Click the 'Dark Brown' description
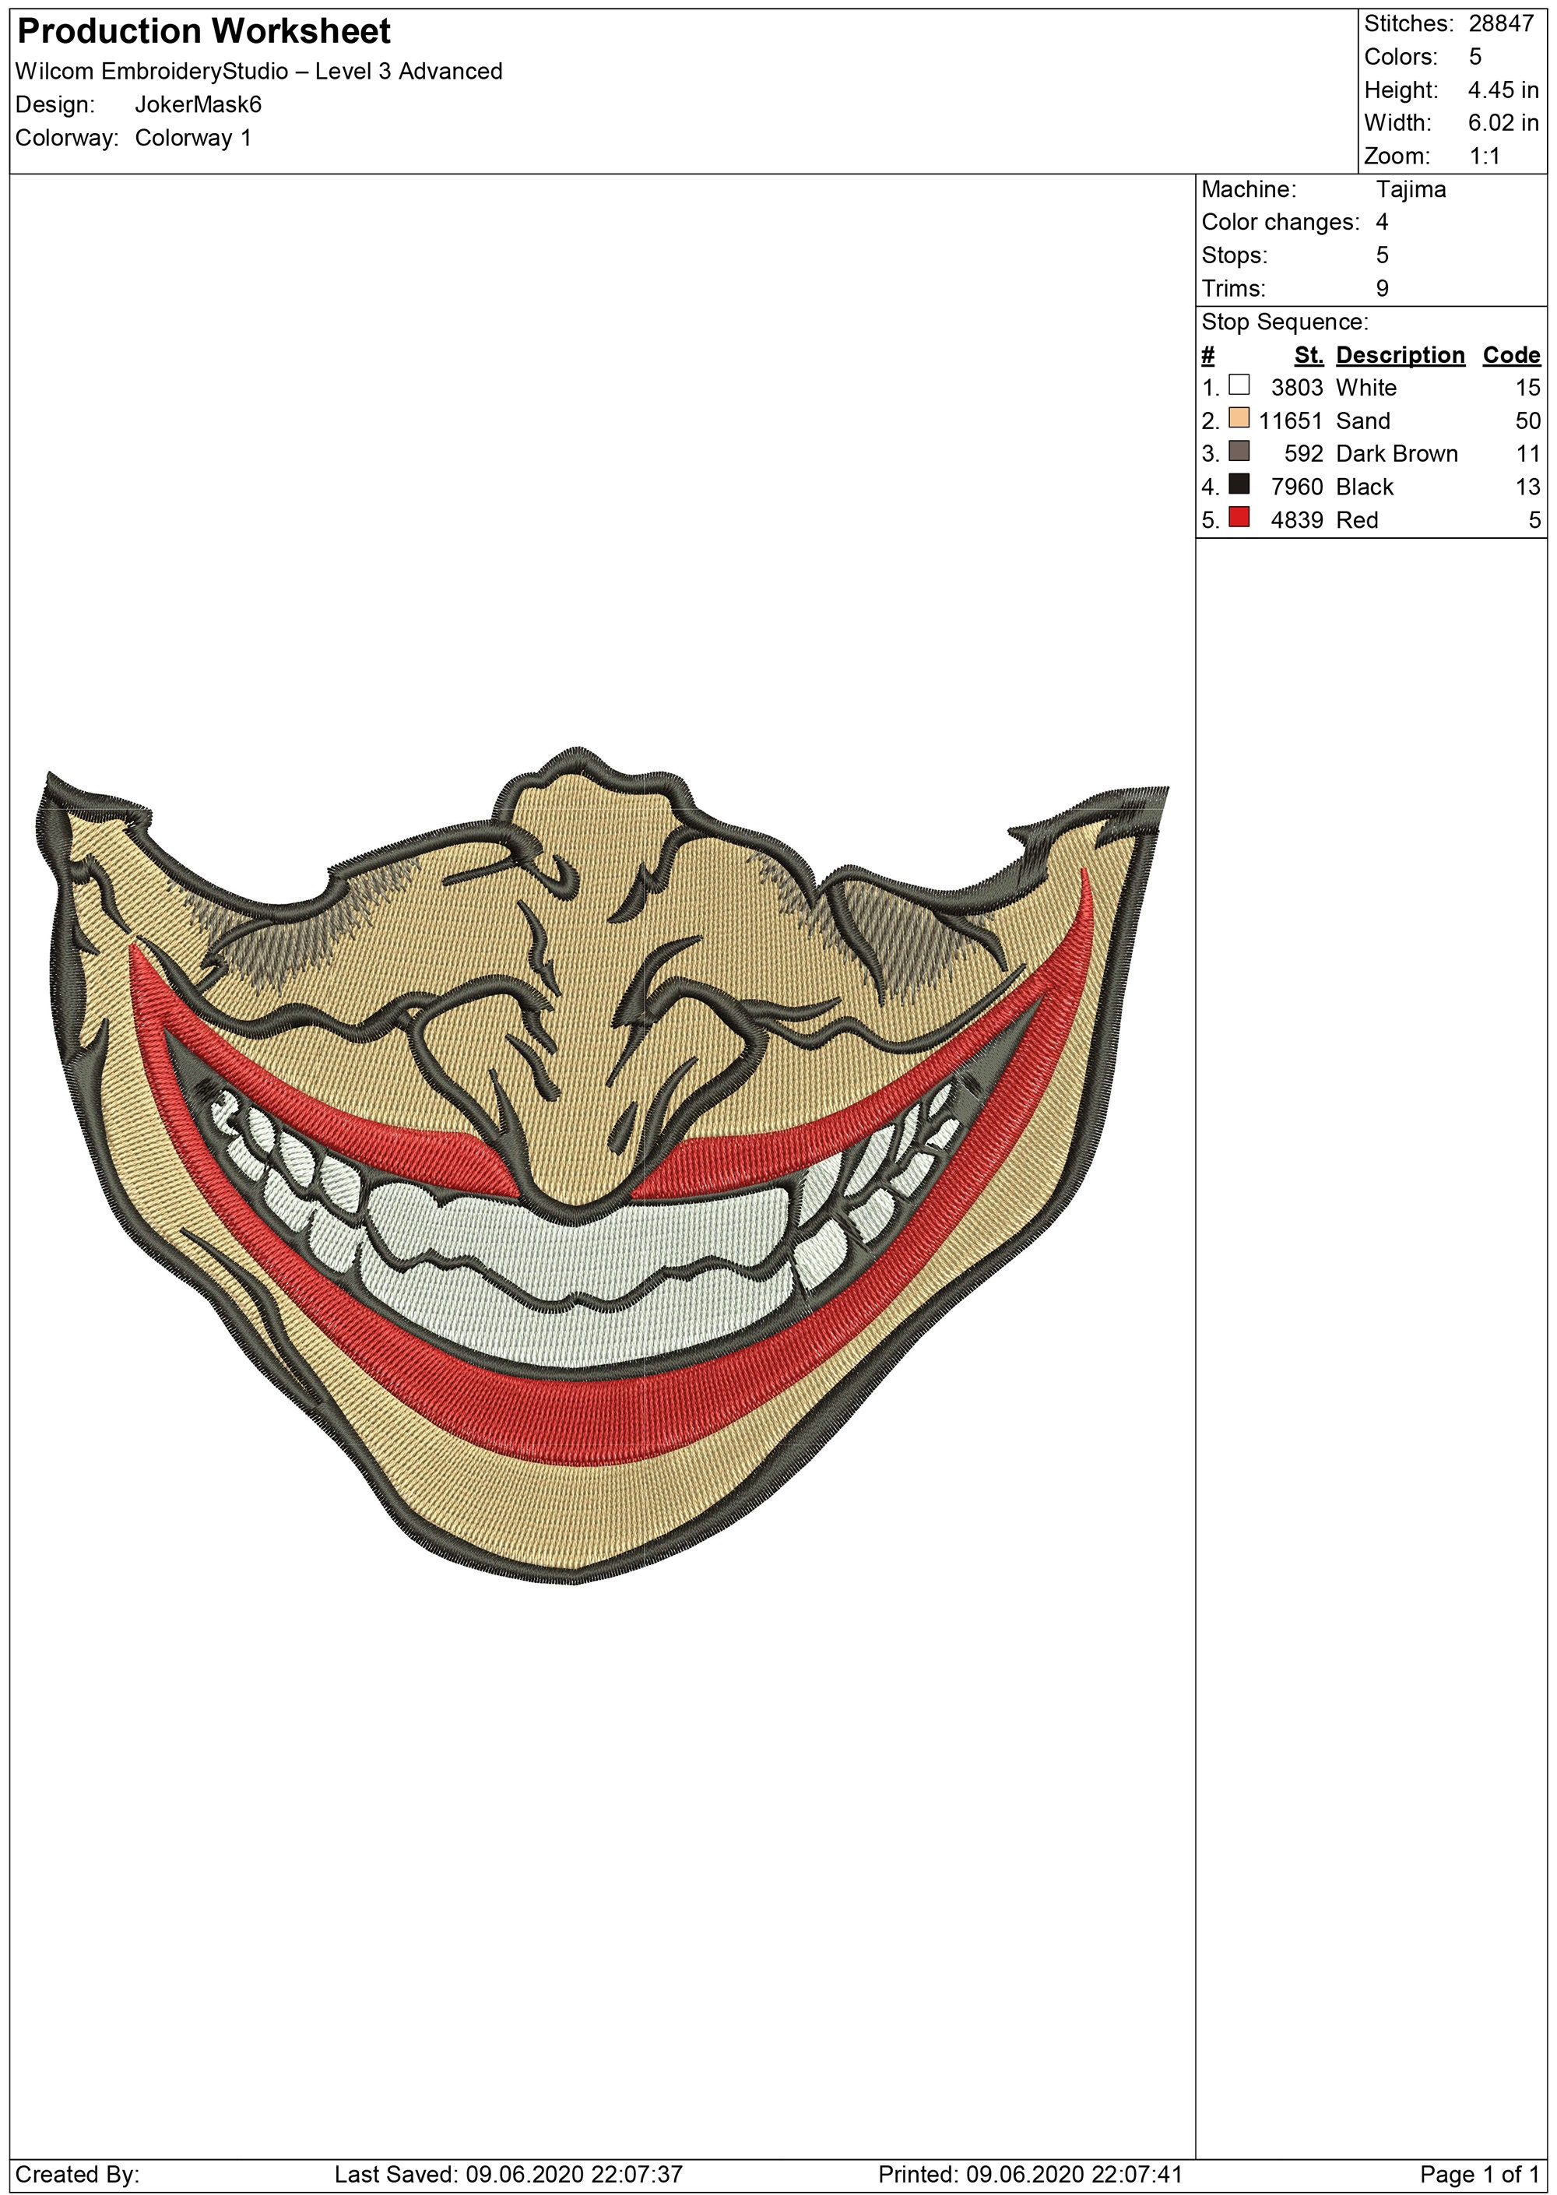This screenshot has width=1557, height=2195. point(1397,455)
